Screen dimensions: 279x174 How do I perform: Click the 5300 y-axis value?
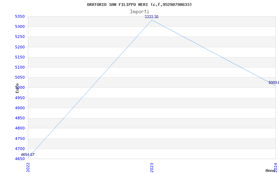pos(20,27)
